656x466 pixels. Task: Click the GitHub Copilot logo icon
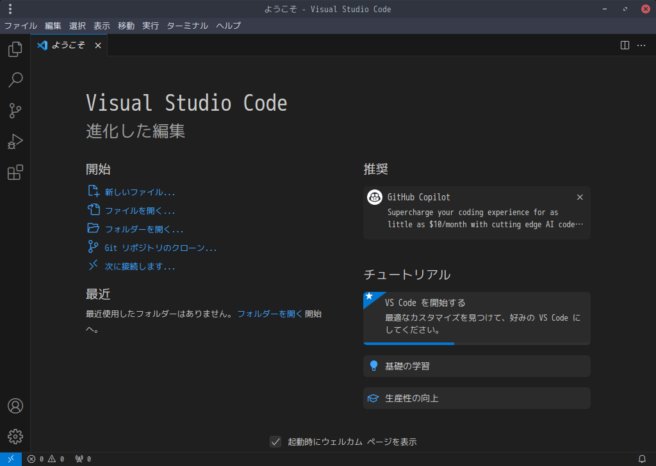point(374,197)
